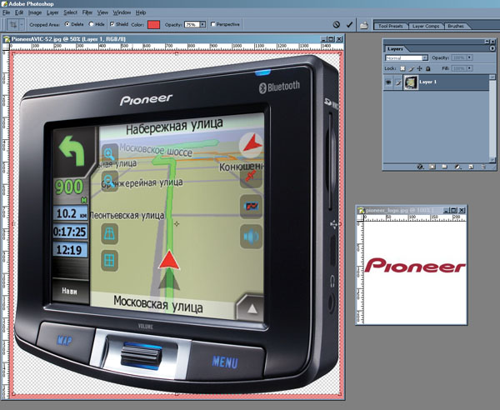The image size is (500, 410).
Task: Click the paintbrush link box of Layer 1
Action: (398, 82)
